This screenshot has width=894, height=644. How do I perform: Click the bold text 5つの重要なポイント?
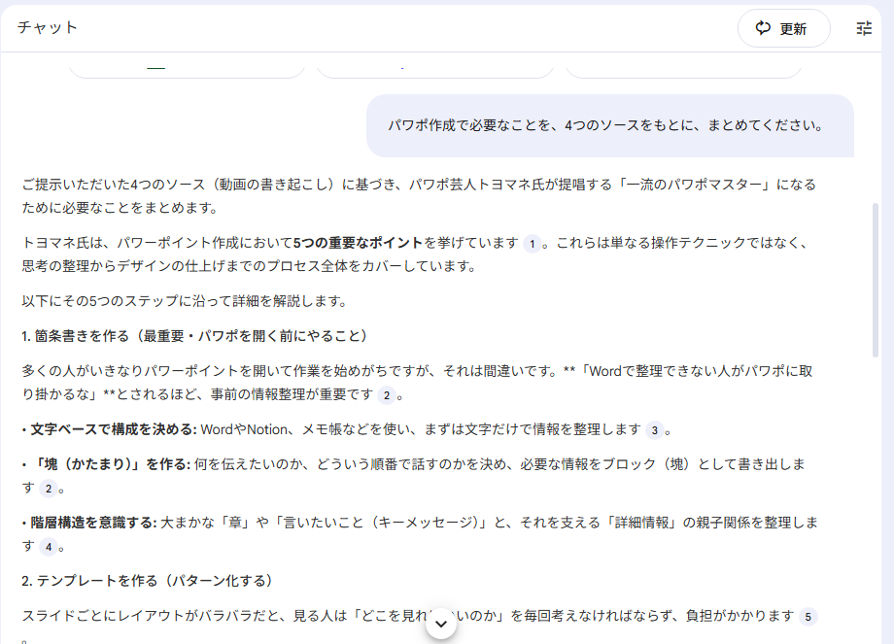point(359,243)
